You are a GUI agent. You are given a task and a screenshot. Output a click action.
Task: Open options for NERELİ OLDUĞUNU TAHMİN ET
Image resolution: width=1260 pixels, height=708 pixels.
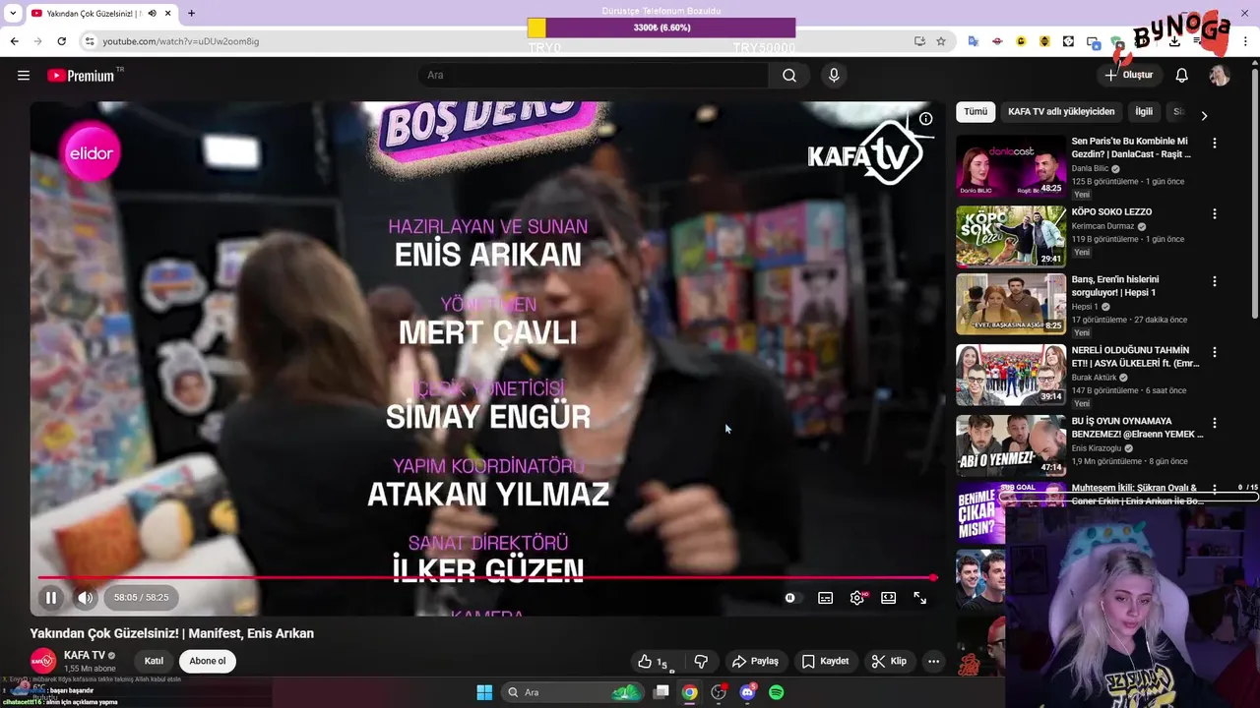coord(1215,352)
